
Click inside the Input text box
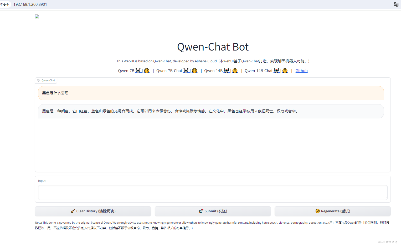(x=213, y=192)
